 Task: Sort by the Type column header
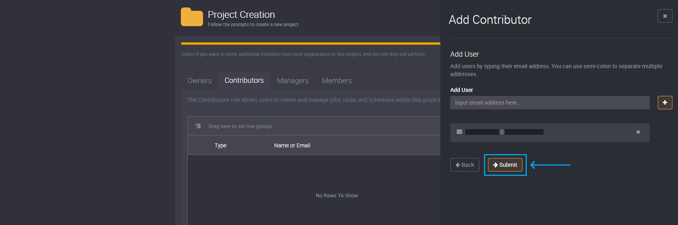pyautogui.click(x=221, y=145)
